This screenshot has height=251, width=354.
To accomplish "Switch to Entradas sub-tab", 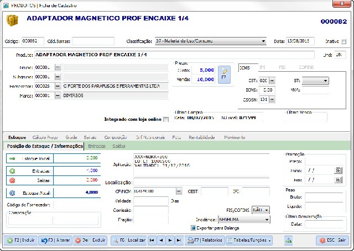I will click(97, 146).
